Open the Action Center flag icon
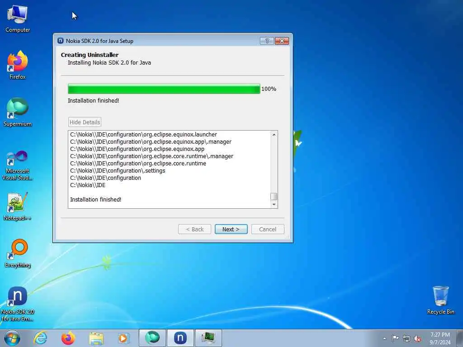This screenshot has width=463, height=347. [395, 338]
